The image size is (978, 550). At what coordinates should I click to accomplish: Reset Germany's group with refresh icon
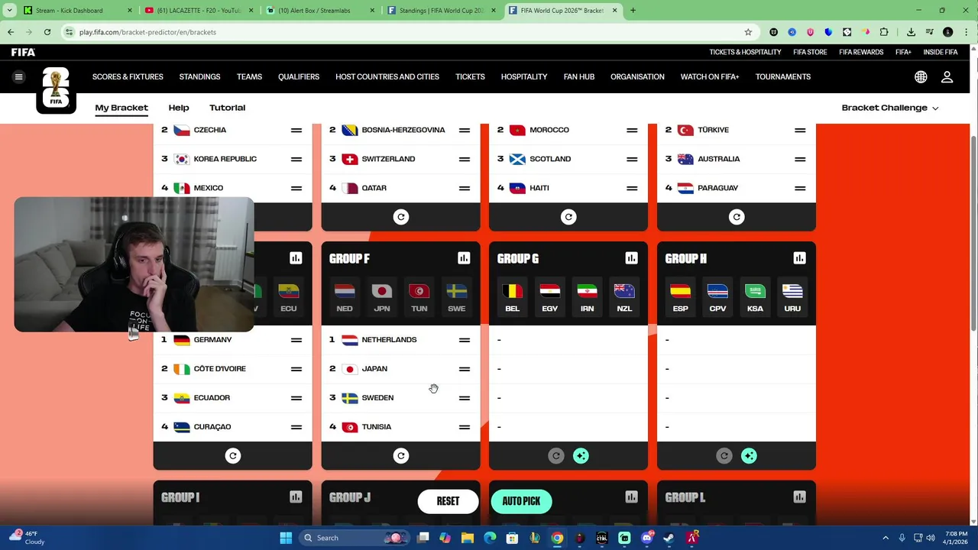[233, 456]
